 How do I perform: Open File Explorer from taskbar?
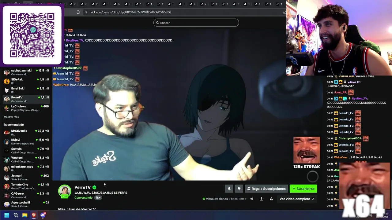click(x=25, y=215)
